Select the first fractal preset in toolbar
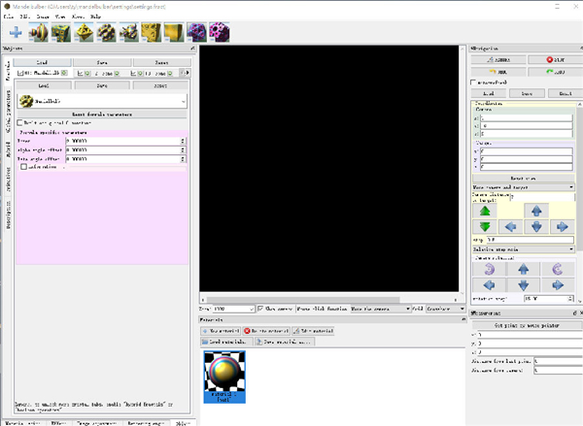The width and height of the screenshot is (583, 426). click(41, 34)
